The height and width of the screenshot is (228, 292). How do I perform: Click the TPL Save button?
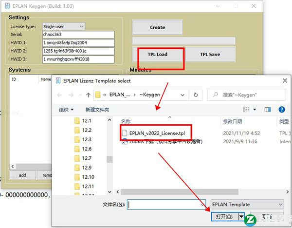210,55
